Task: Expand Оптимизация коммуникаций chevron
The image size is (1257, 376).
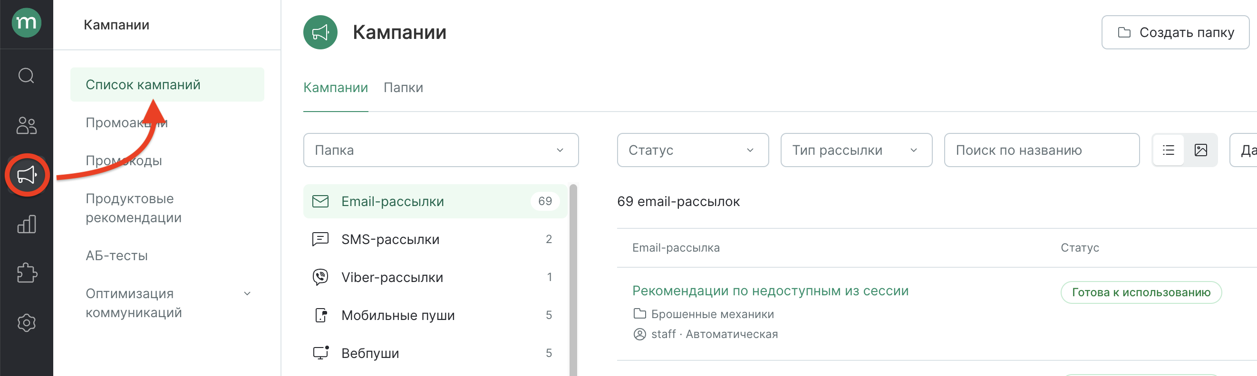Action: click(247, 294)
